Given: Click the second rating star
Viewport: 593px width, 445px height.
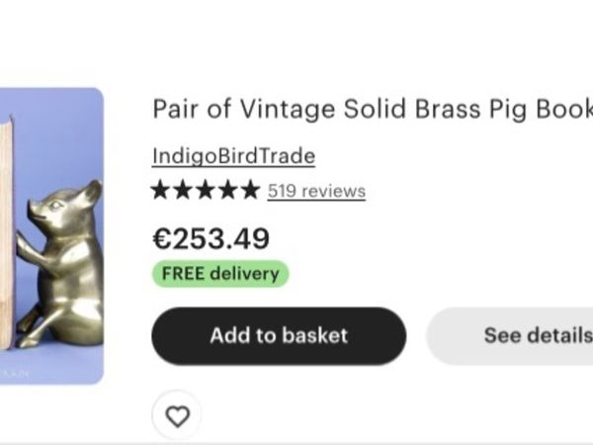Looking at the screenshot, I should coord(183,190).
